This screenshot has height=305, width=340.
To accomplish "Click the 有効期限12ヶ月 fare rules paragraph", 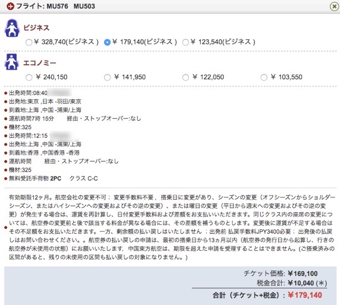I will [172, 227].
